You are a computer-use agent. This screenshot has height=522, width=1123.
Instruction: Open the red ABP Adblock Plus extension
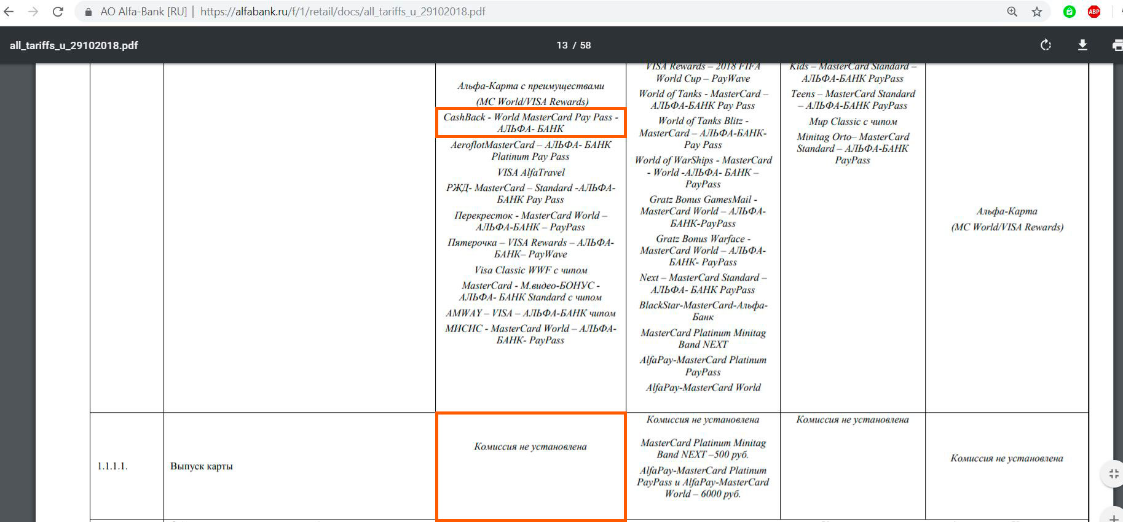pos(1094,12)
